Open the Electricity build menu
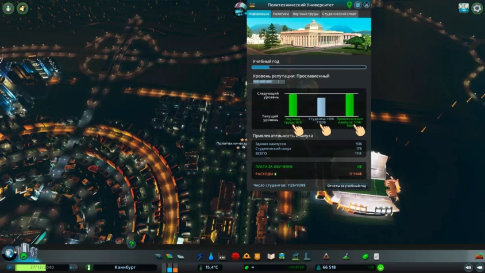 tap(200, 256)
